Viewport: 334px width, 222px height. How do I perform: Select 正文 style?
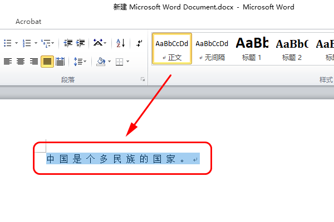click(x=171, y=49)
